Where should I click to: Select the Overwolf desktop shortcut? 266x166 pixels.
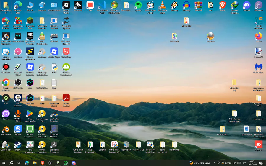[x=78, y=6]
